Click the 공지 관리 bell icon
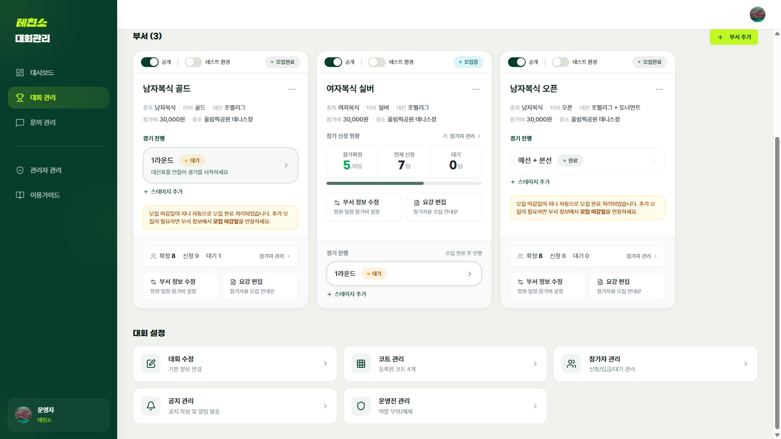This screenshot has height=439, width=781. point(151,406)
